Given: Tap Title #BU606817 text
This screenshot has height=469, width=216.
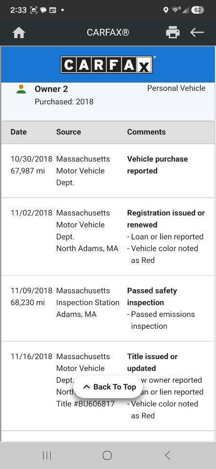Looking at the screenshot, I should [x=85, y=404].
